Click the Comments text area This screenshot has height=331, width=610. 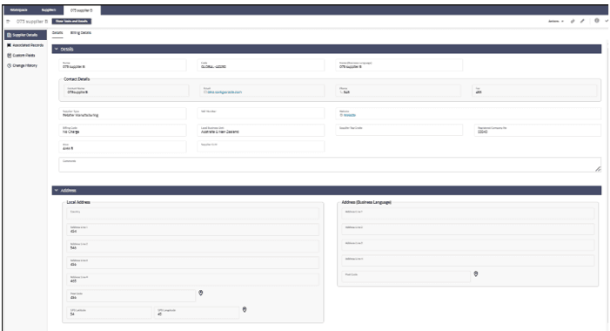(330, 165)
